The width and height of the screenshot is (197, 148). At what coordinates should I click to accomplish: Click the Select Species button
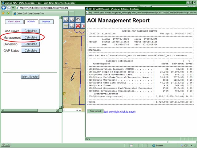pyautogui.click(x=30, y=76)
